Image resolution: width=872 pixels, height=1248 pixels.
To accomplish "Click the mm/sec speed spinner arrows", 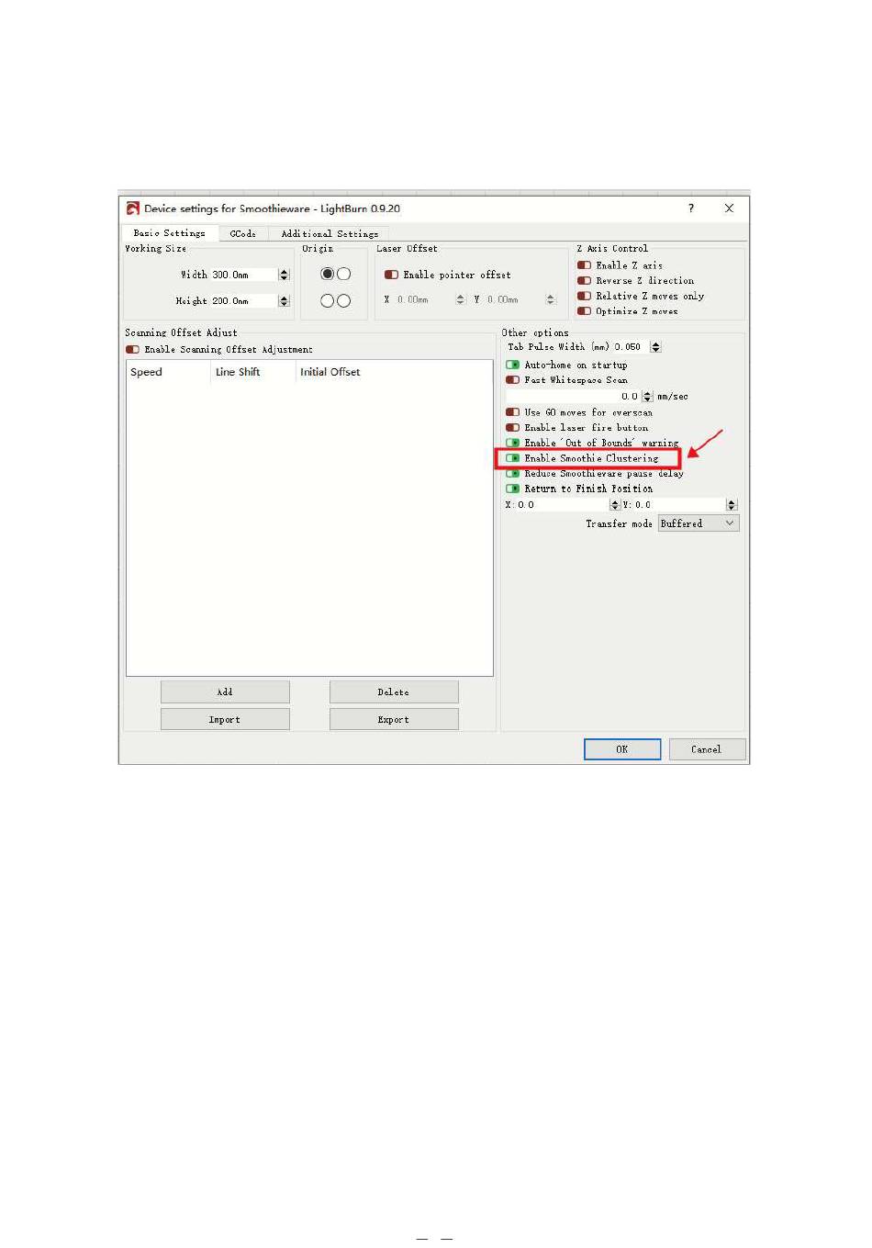I will click(647, 397).
